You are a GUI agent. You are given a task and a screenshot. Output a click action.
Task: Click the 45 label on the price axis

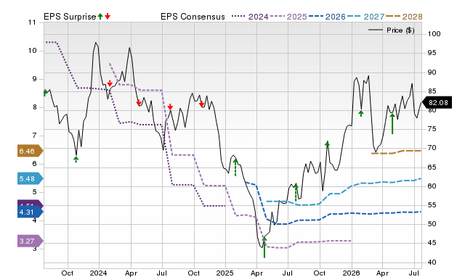432,243
